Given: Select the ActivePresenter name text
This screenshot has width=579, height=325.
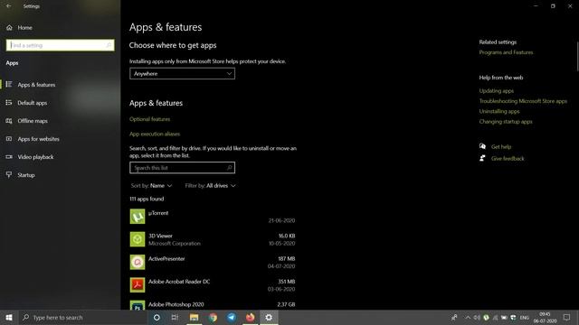Looking at the screenshot, I should (166, 259).
